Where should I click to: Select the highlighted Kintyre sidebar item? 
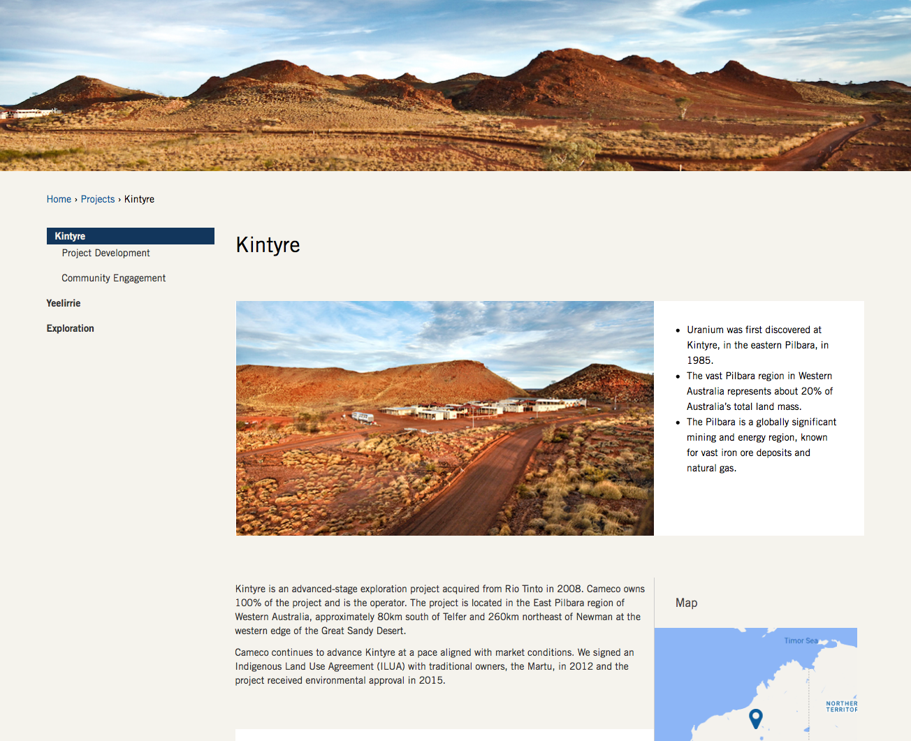(x=130, y=236)
